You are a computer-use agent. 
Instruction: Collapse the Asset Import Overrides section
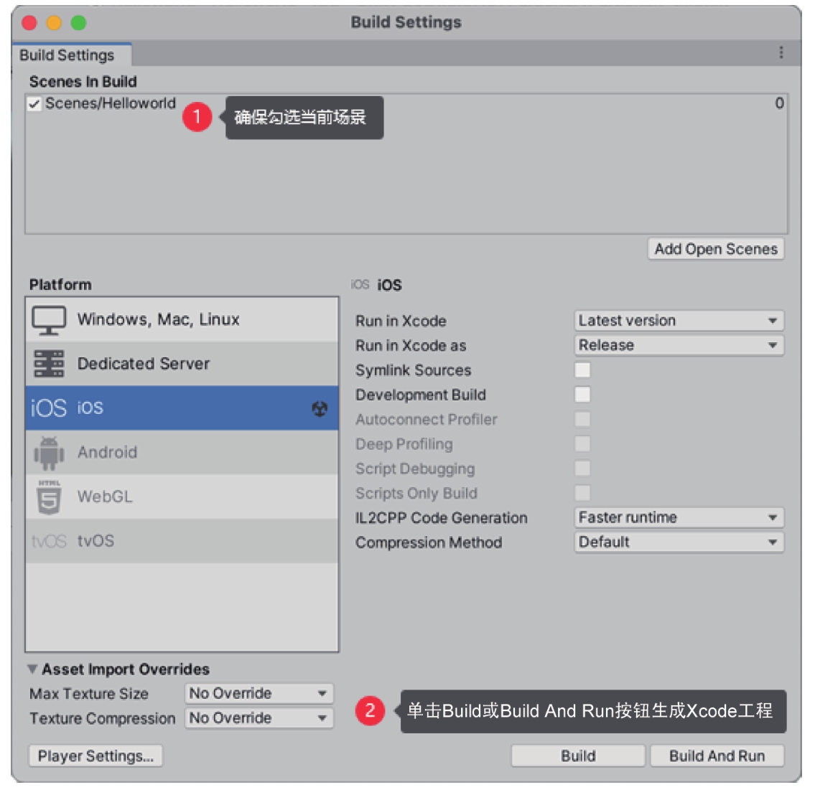pyautogui.click(x=32, y=669)
